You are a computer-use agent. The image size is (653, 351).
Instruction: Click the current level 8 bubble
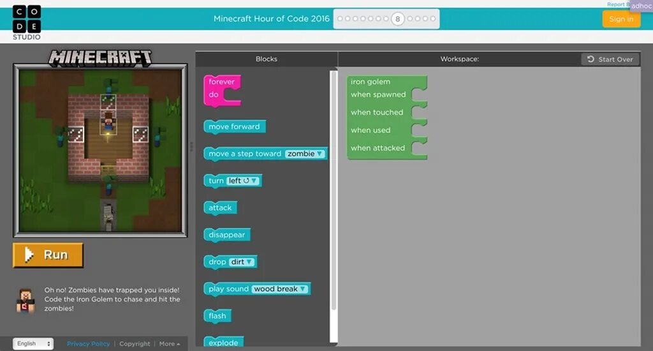coord(398,19)
